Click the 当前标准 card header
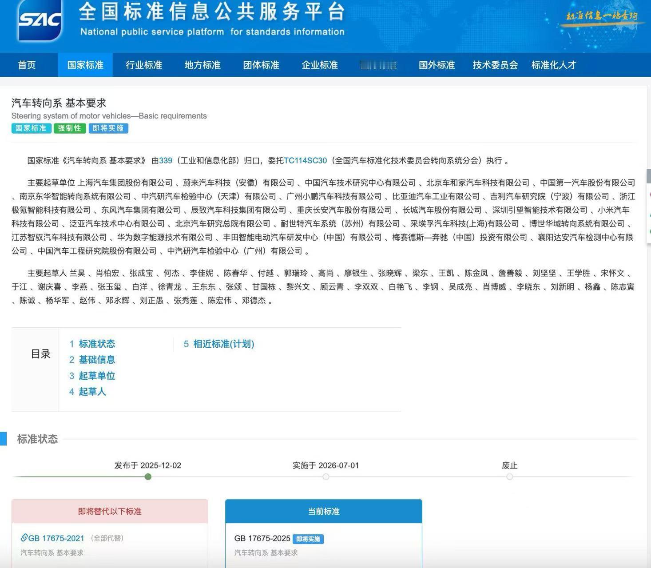The height and width of the screenshot is (568, 651). [x=324, y=512]
